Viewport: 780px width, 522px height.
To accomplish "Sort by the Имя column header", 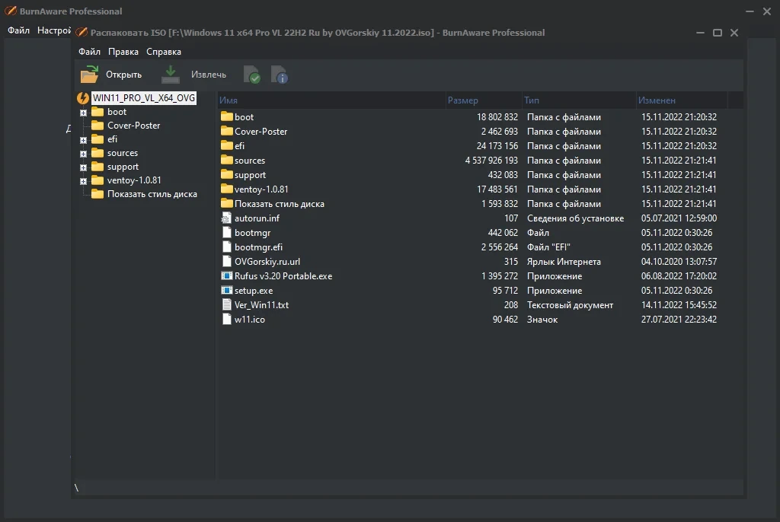I will pos(331,100).
